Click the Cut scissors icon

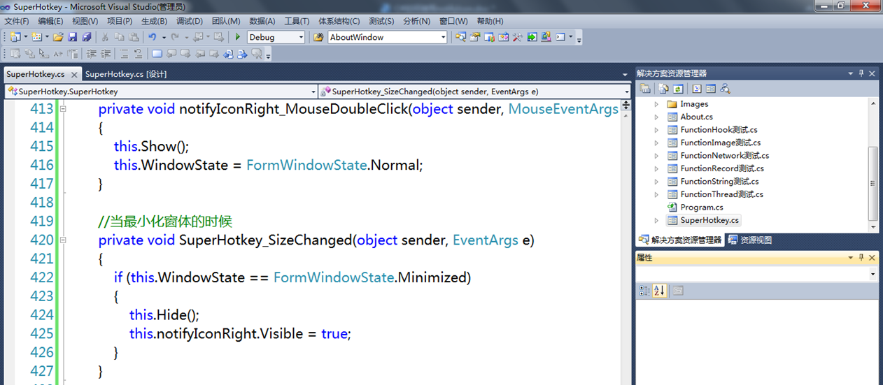click(x=105, y=37)
